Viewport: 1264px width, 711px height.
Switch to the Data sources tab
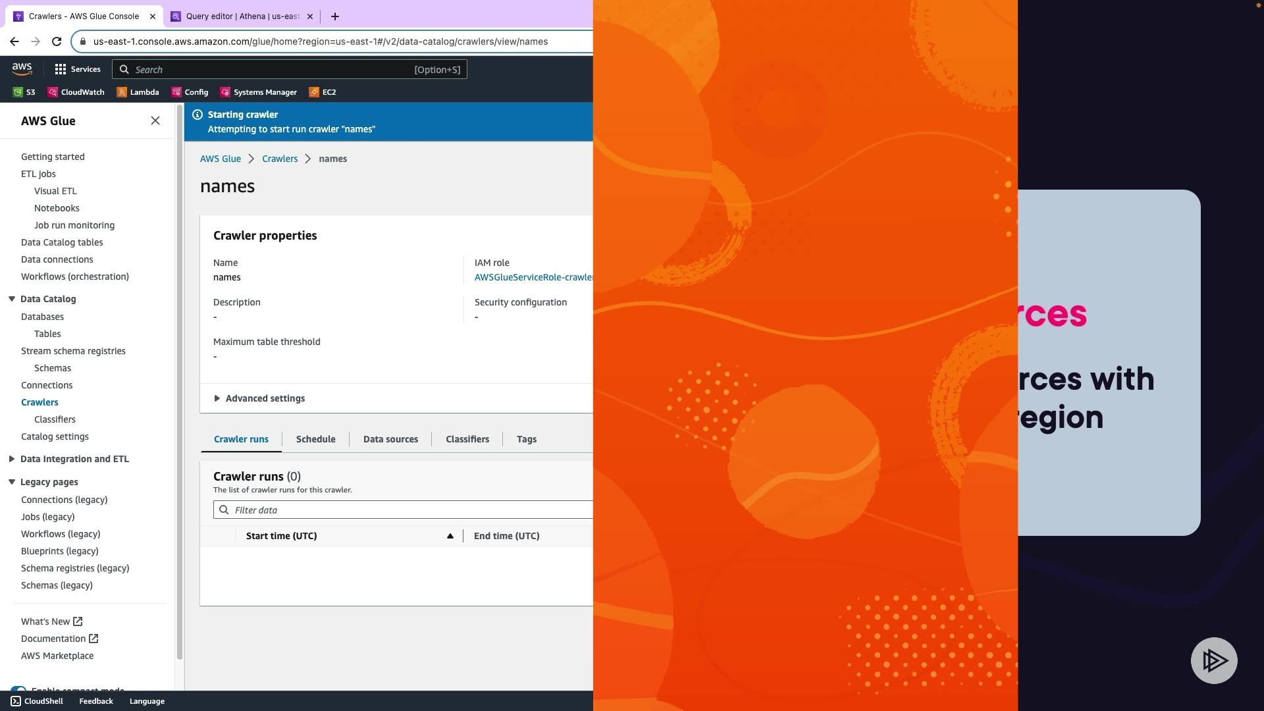pyautogui.click(x=390, y=439)
